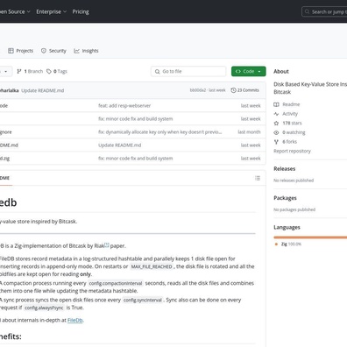Click the Insights graph icon
Viewport: 347px width, 347px height.
[76, 51]
